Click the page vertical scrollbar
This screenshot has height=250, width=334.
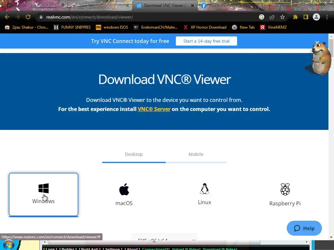331,48
